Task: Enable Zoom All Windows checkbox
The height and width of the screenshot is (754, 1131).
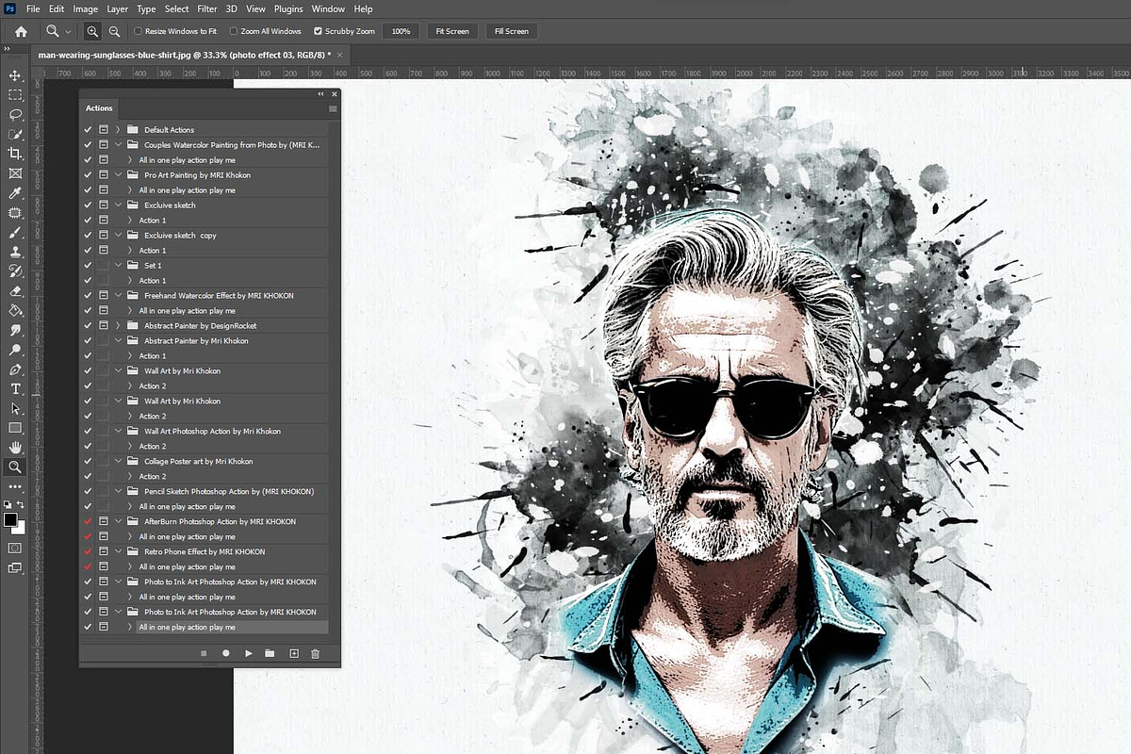Action: (234, 31)
